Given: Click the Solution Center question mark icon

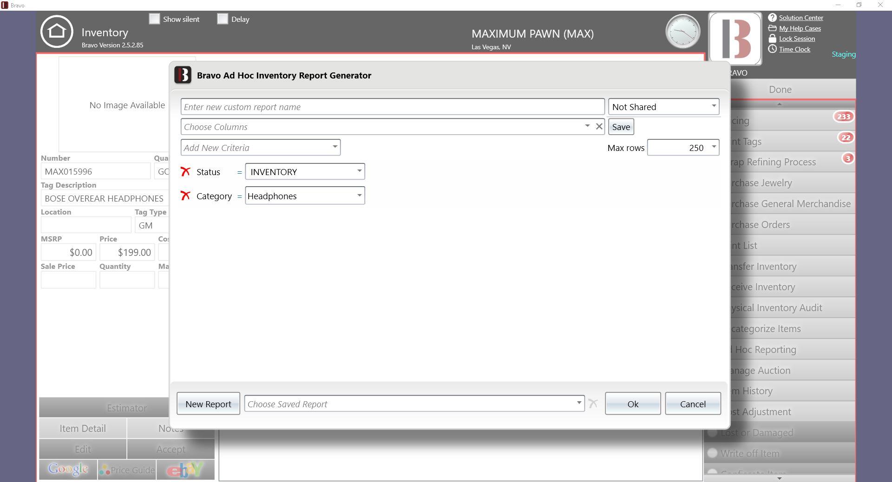Looking at the screenshot, I should click(x=772, y=18).
